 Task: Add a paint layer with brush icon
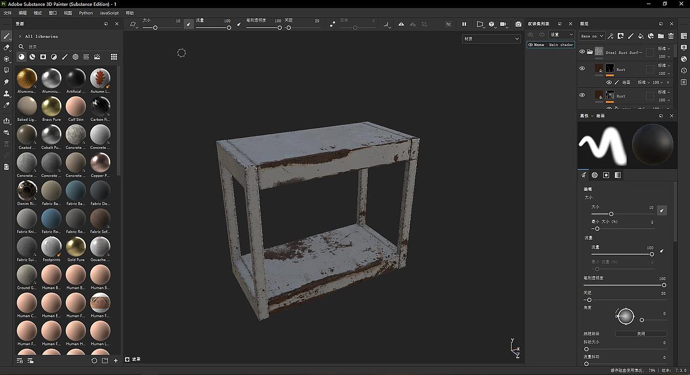point(631,36)
